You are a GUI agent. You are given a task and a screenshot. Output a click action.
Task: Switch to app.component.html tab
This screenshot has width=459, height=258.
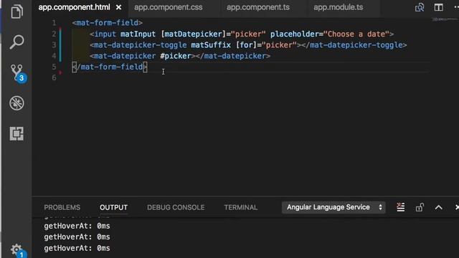75,7
